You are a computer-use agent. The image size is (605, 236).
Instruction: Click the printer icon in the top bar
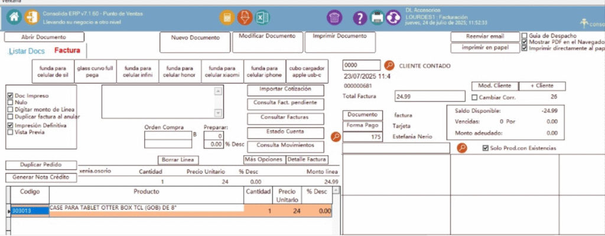click(x=377, y=18)
